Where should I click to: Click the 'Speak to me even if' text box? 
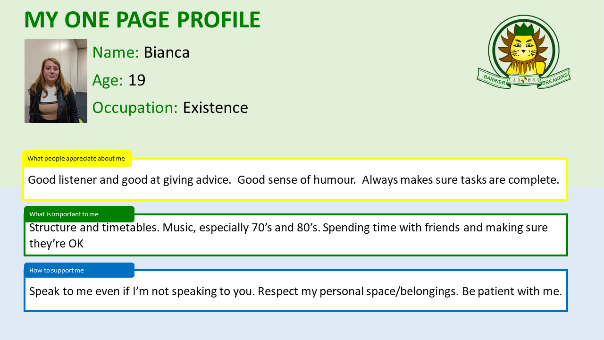pyautogui.click(x=295, y=291)
